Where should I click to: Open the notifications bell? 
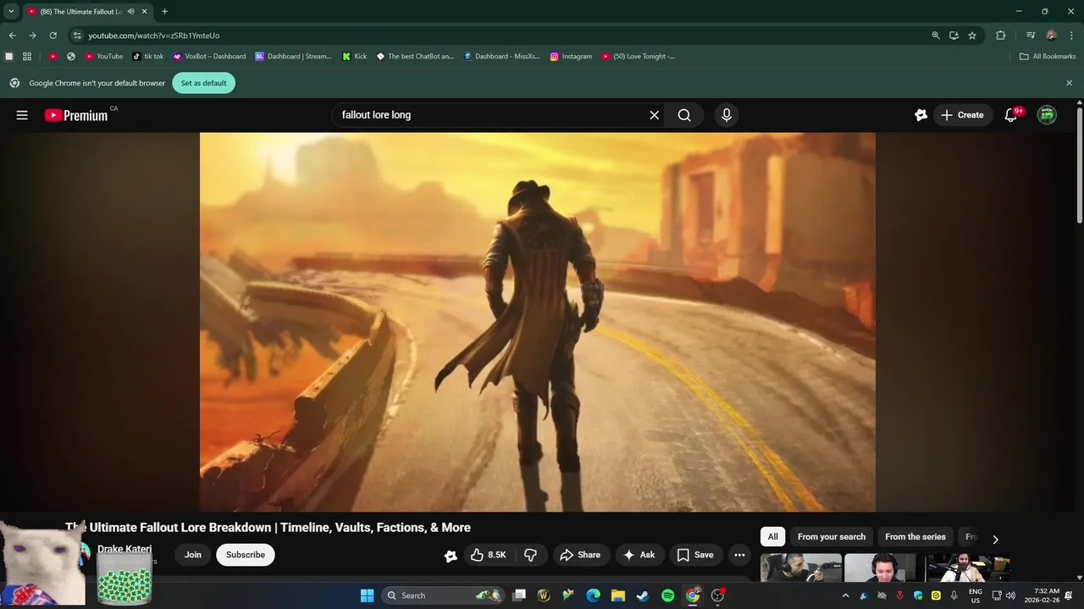click(x=1010, y=115)
